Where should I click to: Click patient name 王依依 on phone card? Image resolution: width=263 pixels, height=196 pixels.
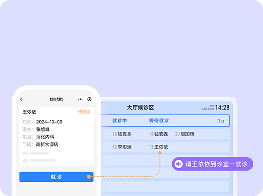pyautogui.click(x=29, y=112)
